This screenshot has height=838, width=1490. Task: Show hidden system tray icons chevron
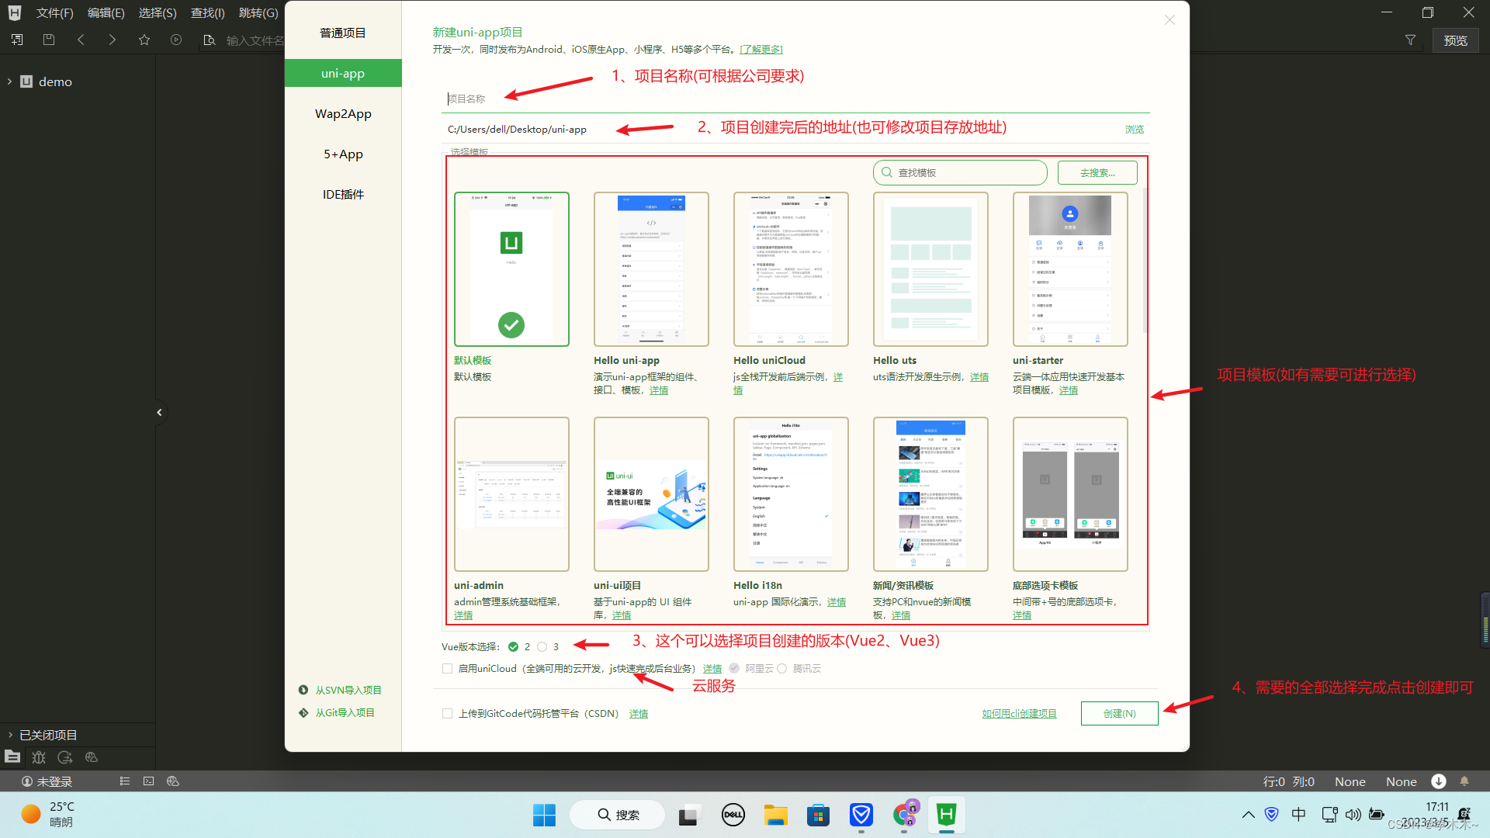(1248, 814)
